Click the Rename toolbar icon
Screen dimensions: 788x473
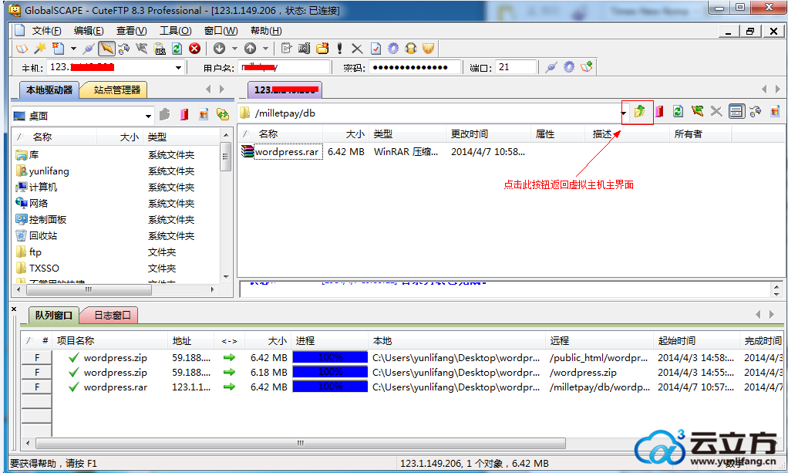tap(304, 49)
